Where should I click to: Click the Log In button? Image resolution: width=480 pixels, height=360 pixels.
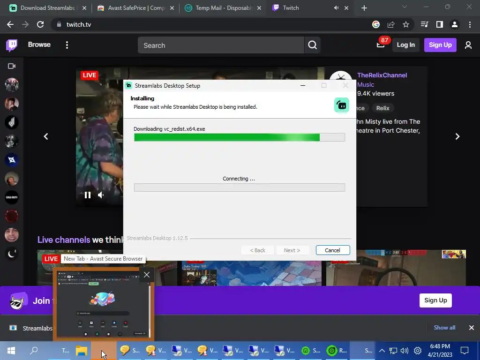point(405,45)
